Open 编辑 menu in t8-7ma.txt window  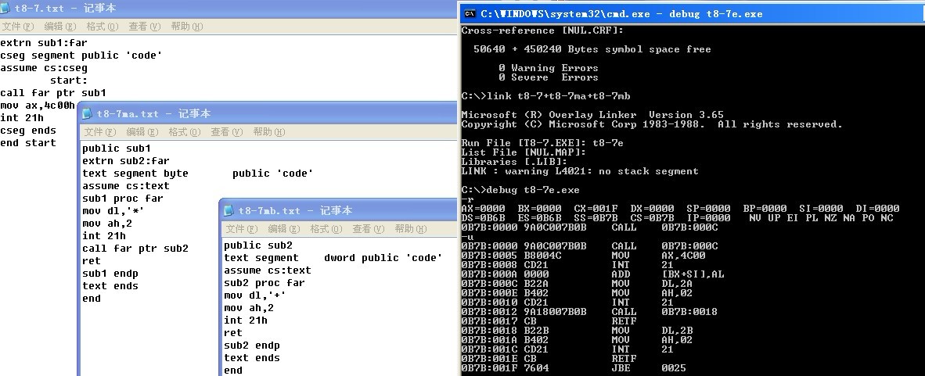point(142,131)
